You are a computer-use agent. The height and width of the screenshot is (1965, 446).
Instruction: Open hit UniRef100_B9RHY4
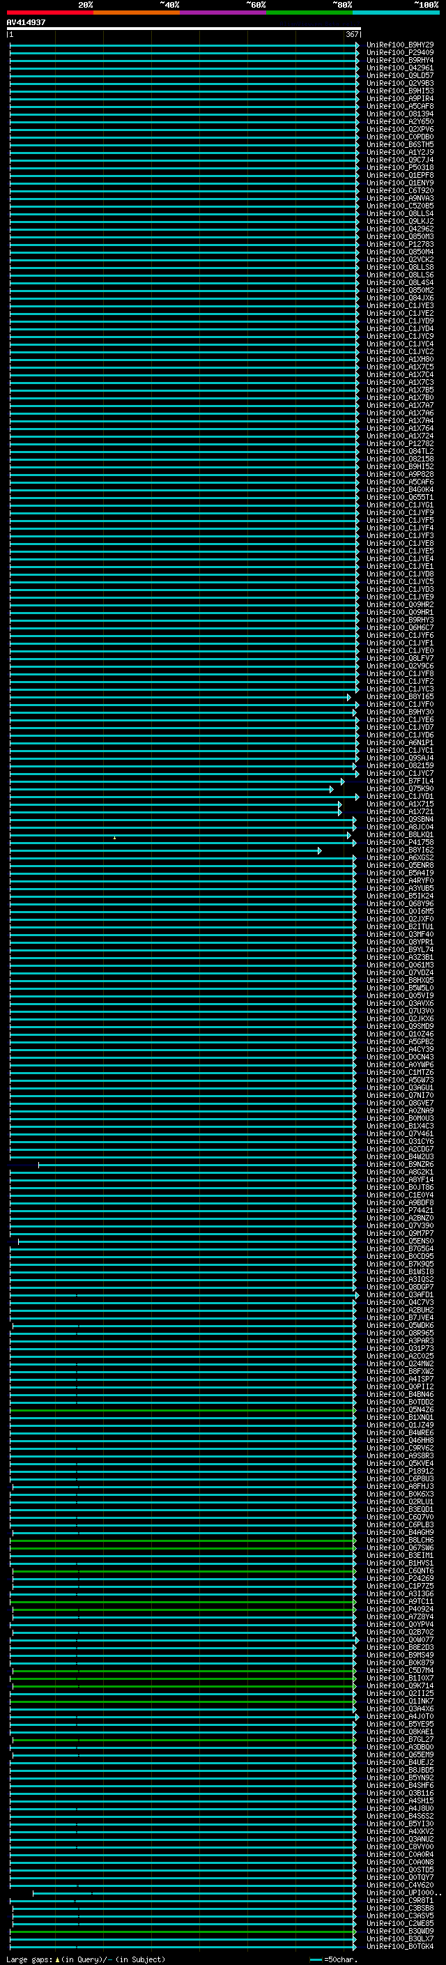(400, 60)
